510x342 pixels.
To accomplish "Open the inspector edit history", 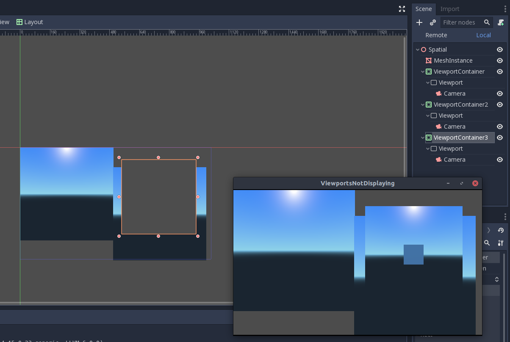I will 501,230.
